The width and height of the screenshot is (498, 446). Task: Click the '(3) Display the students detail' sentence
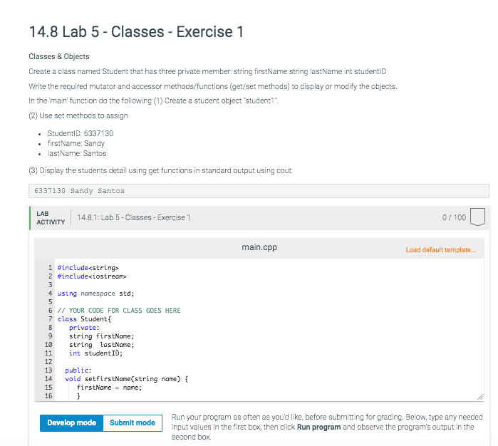(x=161, y=170)
